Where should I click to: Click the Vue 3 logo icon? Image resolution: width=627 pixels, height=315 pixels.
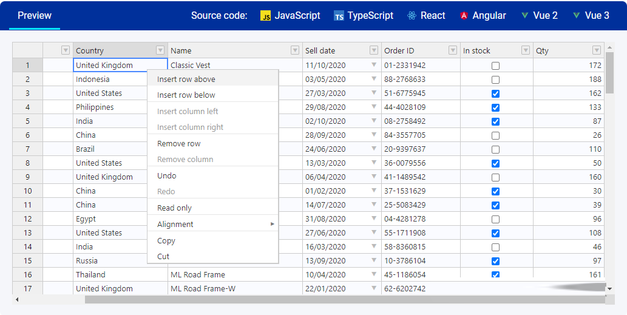576,16
